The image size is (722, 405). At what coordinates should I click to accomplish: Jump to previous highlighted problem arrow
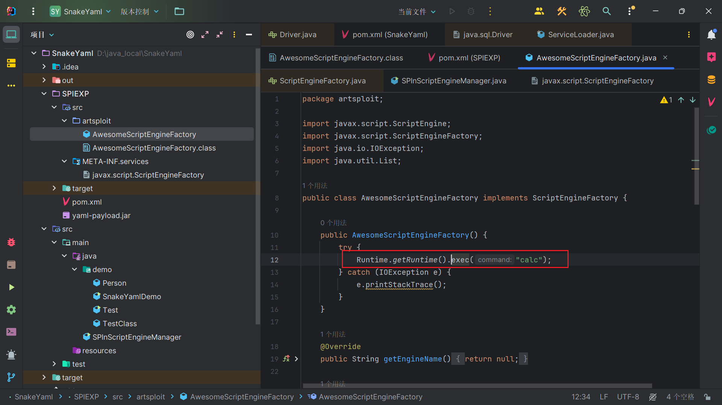(681, 100)
